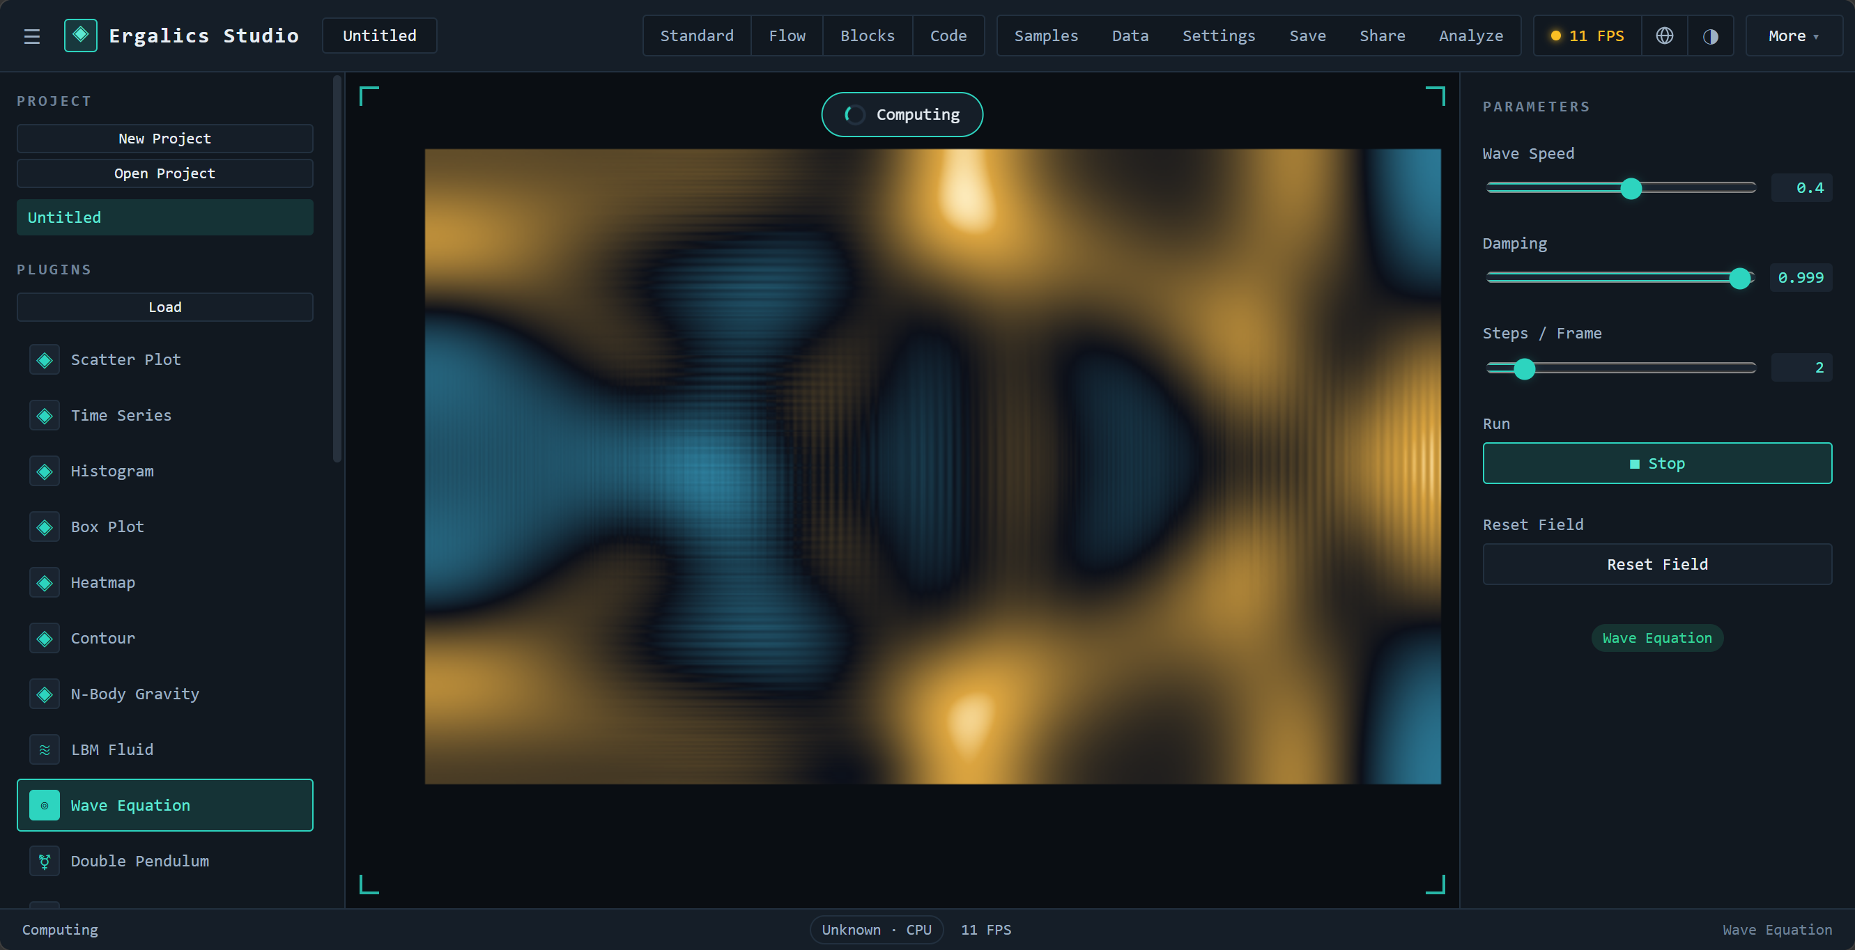Open the Analyze menu

1471,36
